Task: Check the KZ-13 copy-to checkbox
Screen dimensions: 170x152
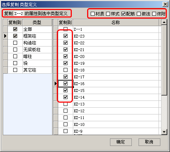Action: [x=65, y=104]
